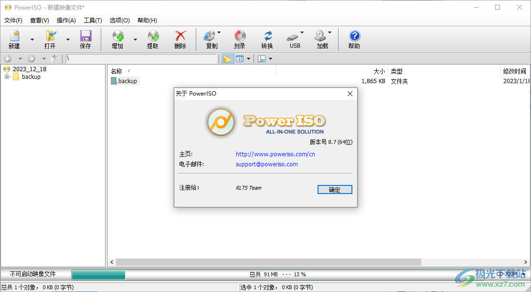Viewport: 531px width, 292px height.
Task: Open the Help (帮助) menu
Action: click(147, 21)
